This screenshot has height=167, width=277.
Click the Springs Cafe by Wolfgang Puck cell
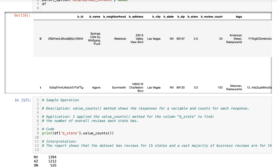click(95, 39)
